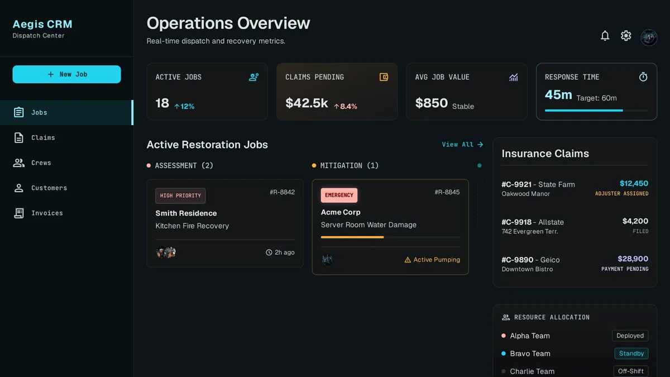Screen dimensions: 670x377
Task: Open claim #C-9921 State Farm
Action: point(575,188)
